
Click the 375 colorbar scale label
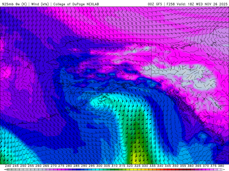(x=213, y=166)
